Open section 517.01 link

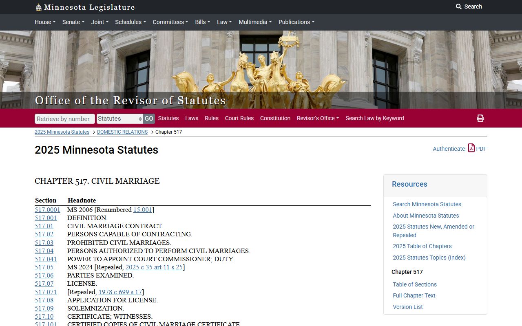coord(44,226)
